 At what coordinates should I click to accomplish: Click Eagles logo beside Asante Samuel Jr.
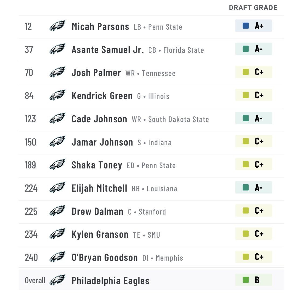(x=57, y=49)
